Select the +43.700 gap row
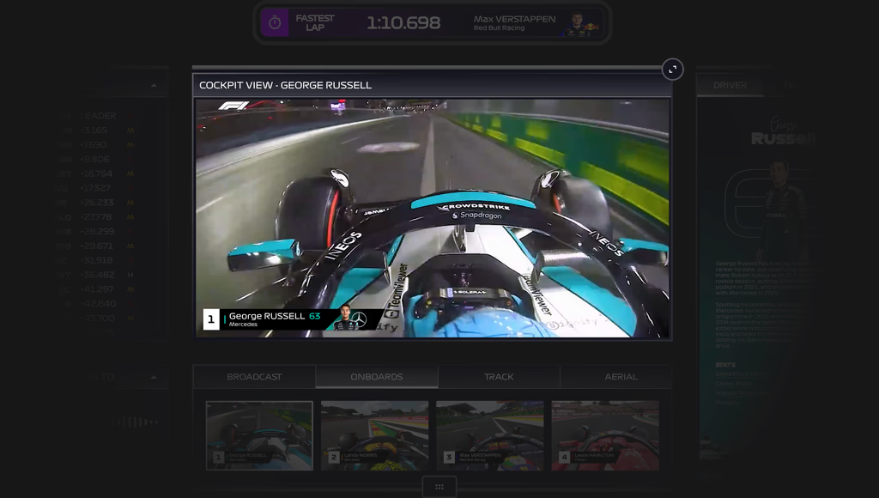Screen dimensions: 879x498 (x=97, y=318)
